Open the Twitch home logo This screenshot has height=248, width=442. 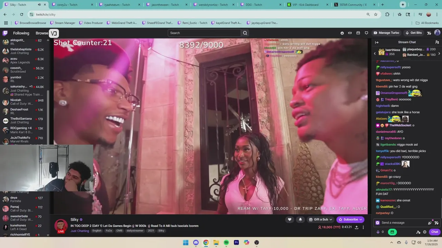click(5, 33)
